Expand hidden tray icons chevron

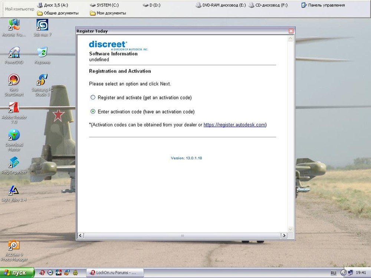point(343,273)
